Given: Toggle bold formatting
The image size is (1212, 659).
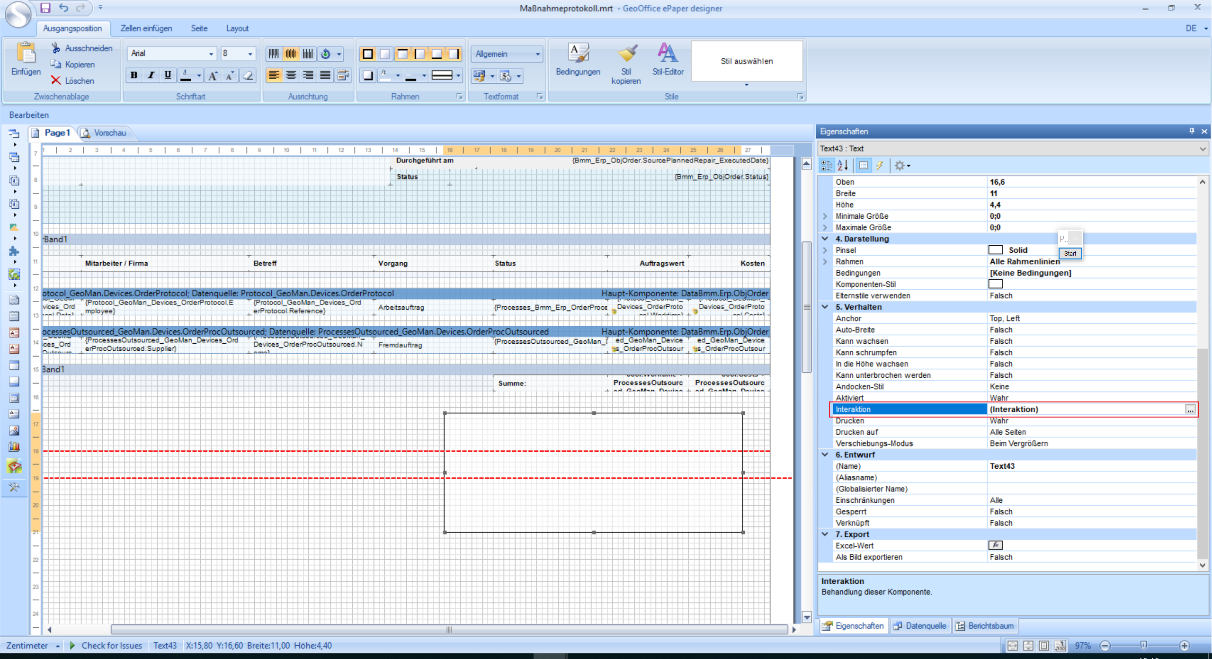Looking at the screenshot, I should pyautogui.click(x=134, y=75).
